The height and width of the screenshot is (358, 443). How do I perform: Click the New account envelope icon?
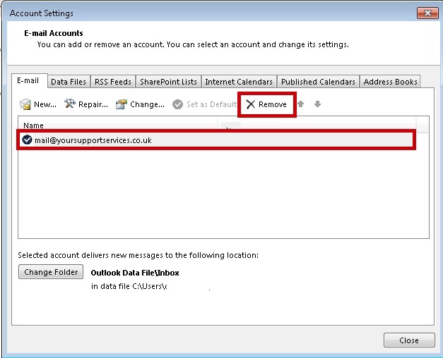click(25, 104)
